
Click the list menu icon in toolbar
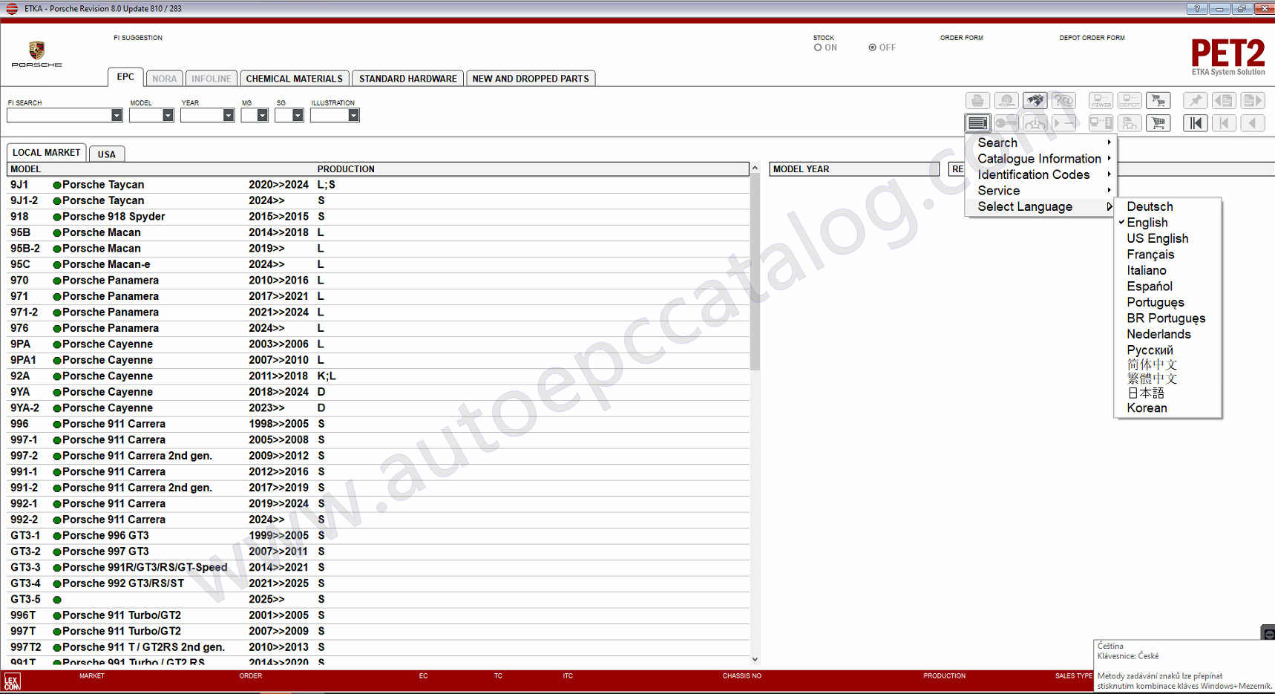tap(977, 123)
